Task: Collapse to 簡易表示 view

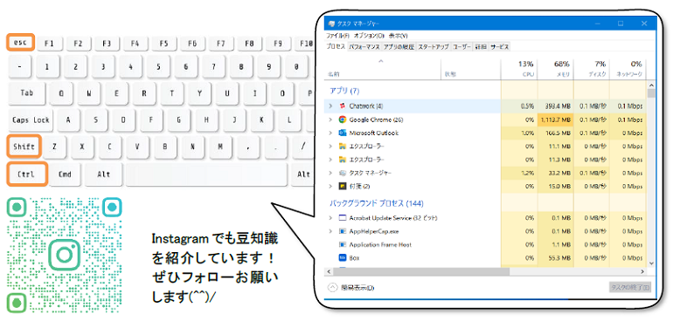Action: pyautogui.click(x=351, y=288)
